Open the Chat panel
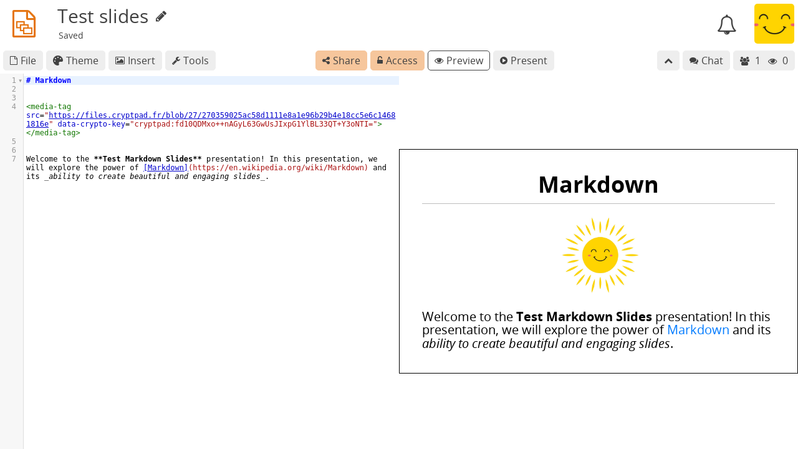Image resolution: width=798 pixels, height=449 pixels. click(x=706, y=60)
